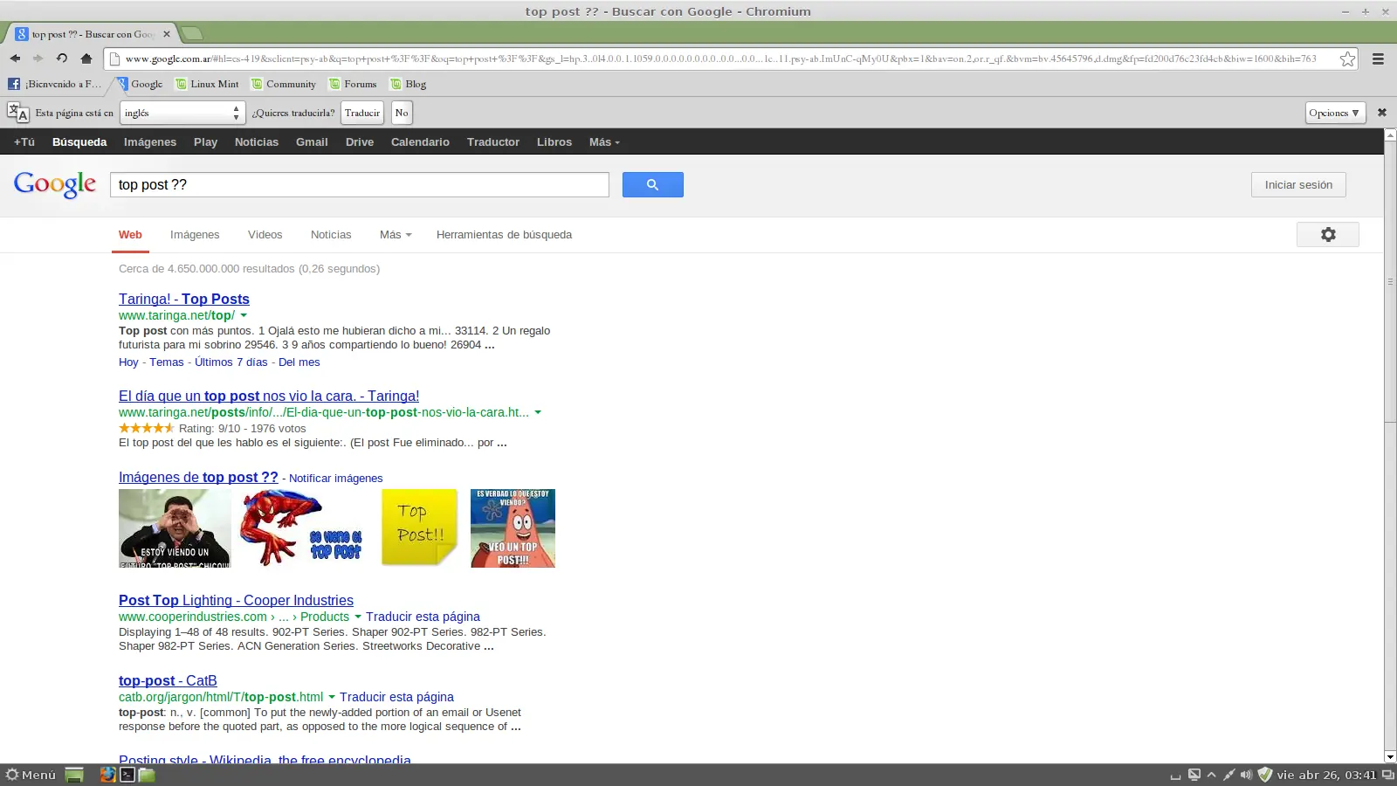1397x786 pixels.
Task: Click the show desktop icon in the panel
Action: (x=74, y=775)
